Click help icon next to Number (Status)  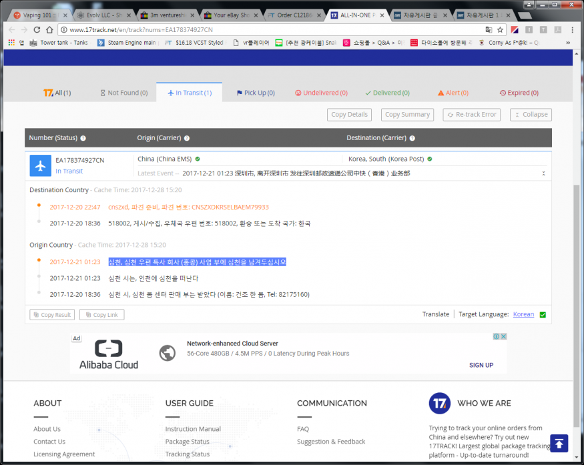point(83,138)
